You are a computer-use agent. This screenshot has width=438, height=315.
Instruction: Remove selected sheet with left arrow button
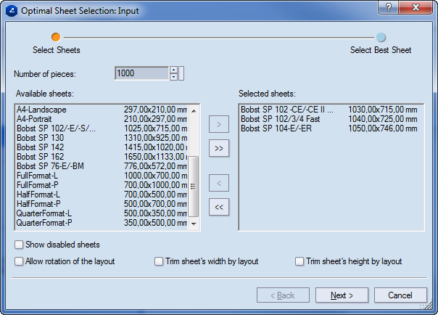[218, 183]
